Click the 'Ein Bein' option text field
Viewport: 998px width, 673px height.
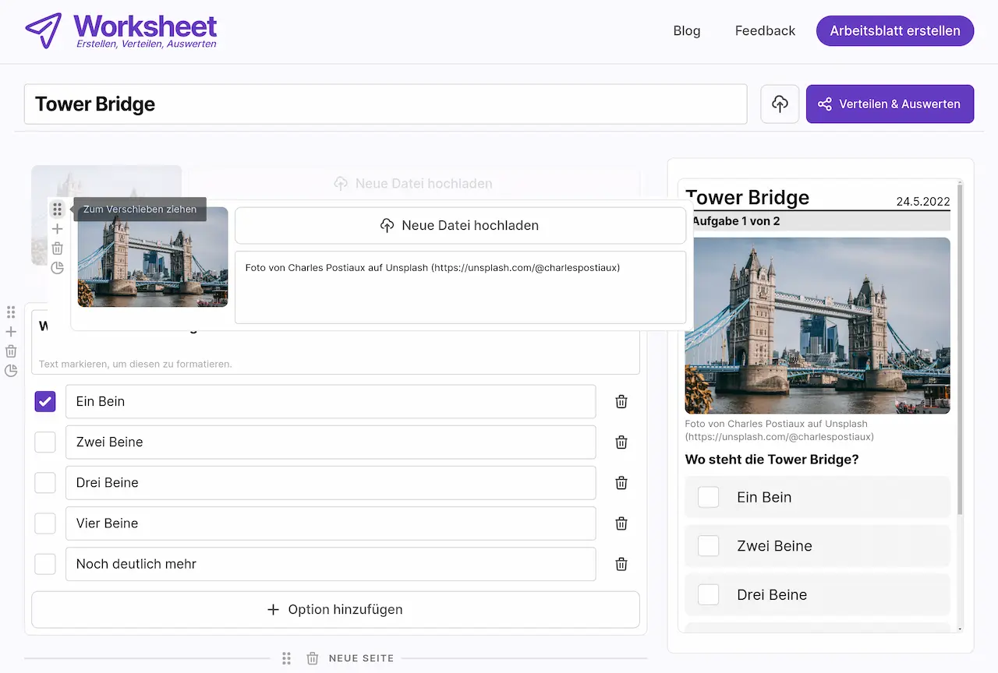[331, 402]
